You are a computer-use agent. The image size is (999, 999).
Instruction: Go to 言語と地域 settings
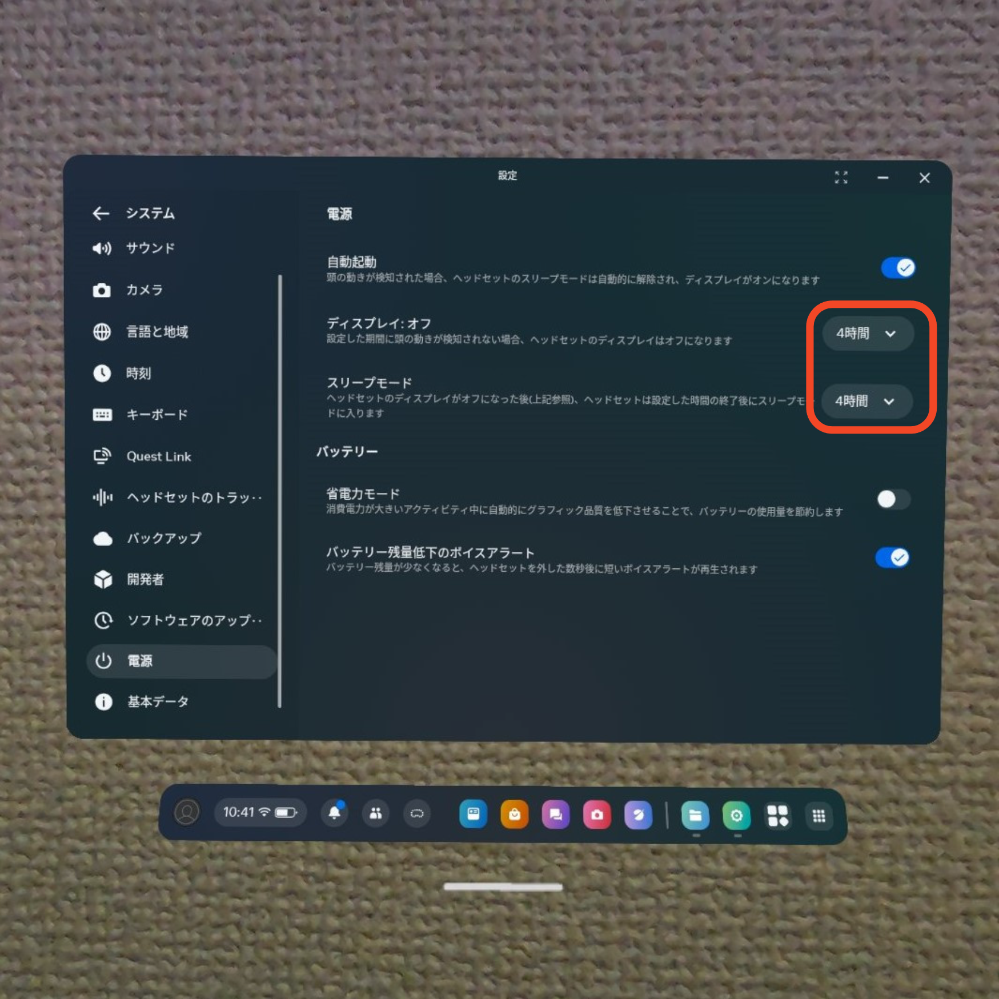coord(157,332)
